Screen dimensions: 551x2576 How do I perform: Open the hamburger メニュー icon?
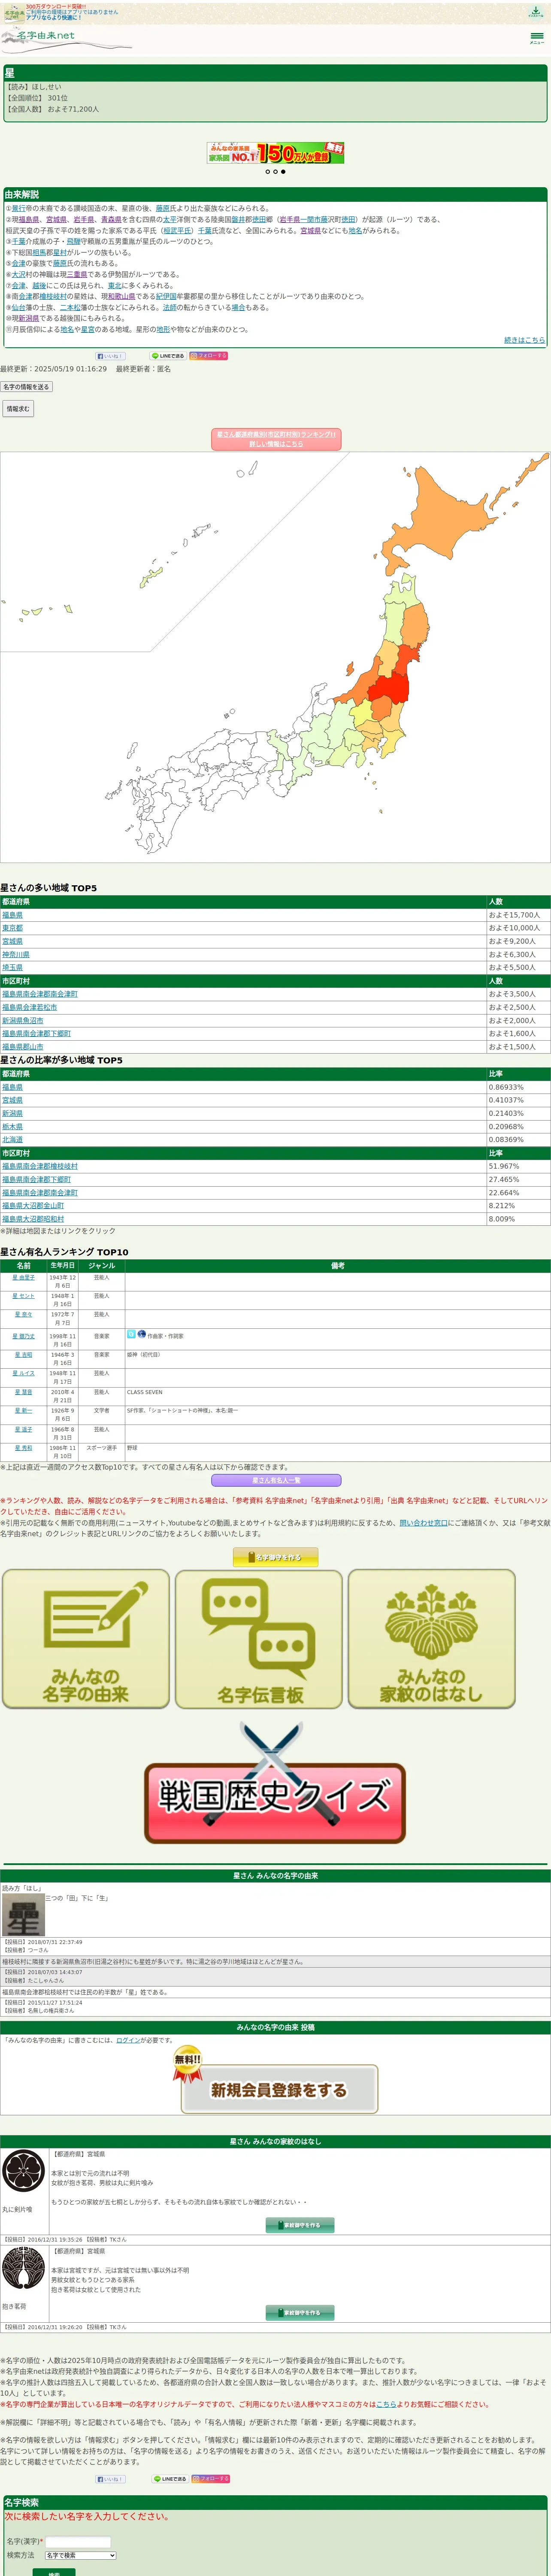[x=537, y=38]
